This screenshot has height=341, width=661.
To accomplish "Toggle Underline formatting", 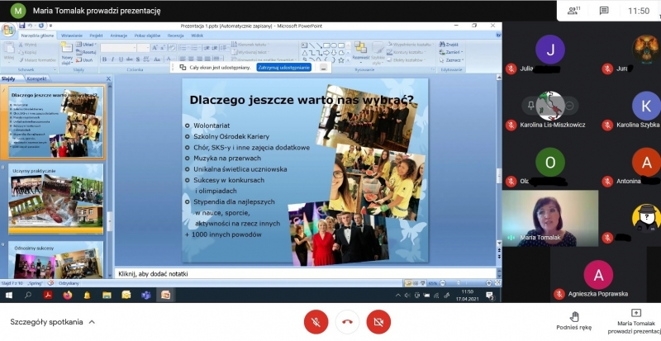I will pos(121,59).
